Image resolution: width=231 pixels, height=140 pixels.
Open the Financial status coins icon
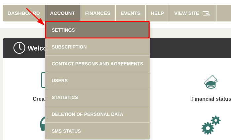211,82
